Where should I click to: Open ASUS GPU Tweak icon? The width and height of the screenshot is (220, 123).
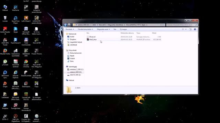[x=5, y=42]
